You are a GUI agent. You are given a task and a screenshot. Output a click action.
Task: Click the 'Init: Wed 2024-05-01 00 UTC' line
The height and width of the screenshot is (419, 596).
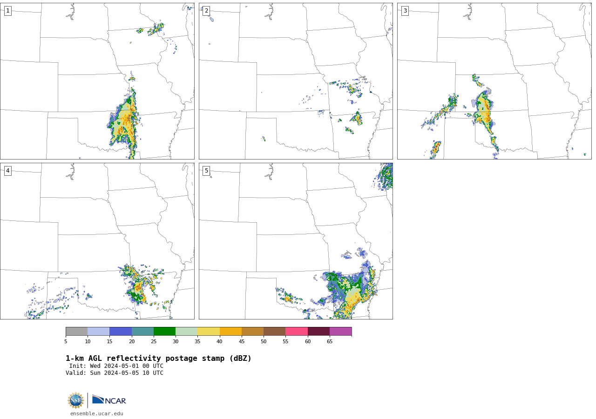[116, 366]
